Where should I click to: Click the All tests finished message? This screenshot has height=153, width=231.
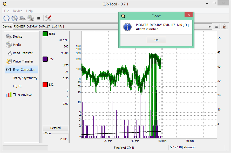click(147, 29)
